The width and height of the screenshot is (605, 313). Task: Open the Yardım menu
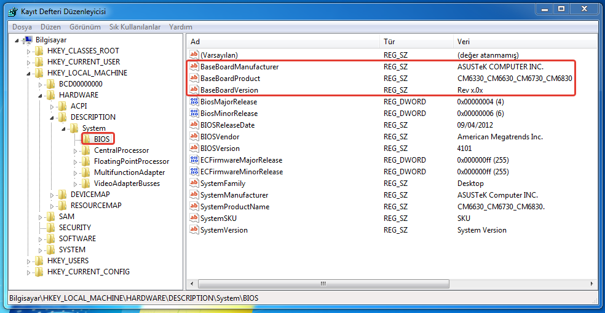[181, 27]
